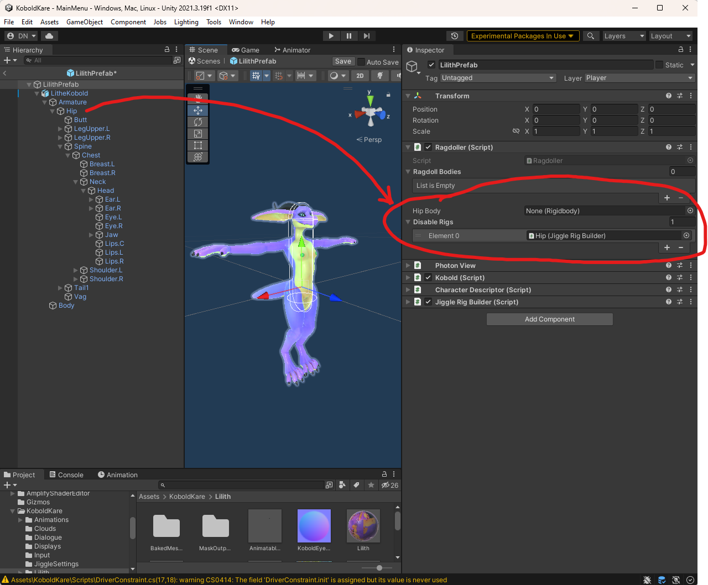The width and height of the screenshot is (708, 585).
Task: Toggle the Hierarchy lock icon
Action: 167,50
